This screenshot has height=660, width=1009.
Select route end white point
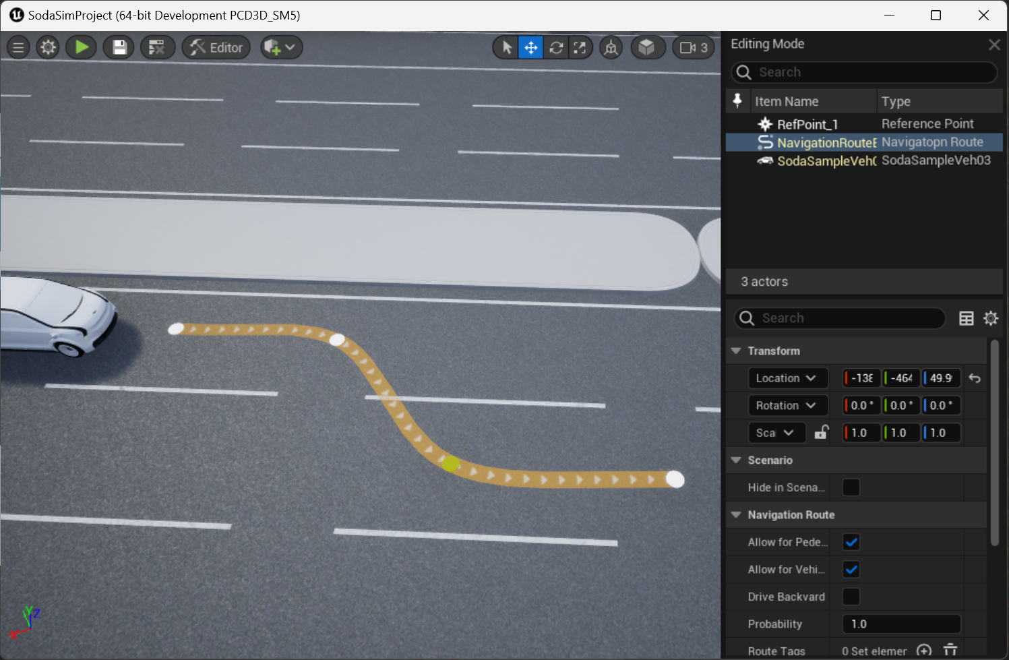[675, 479]
